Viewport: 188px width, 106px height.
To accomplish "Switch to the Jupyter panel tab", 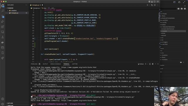I will click(x=75, y=64).
